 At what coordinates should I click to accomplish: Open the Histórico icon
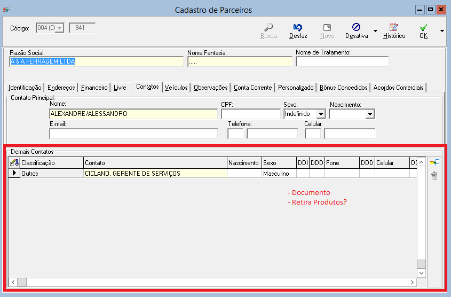coord(394,27)
